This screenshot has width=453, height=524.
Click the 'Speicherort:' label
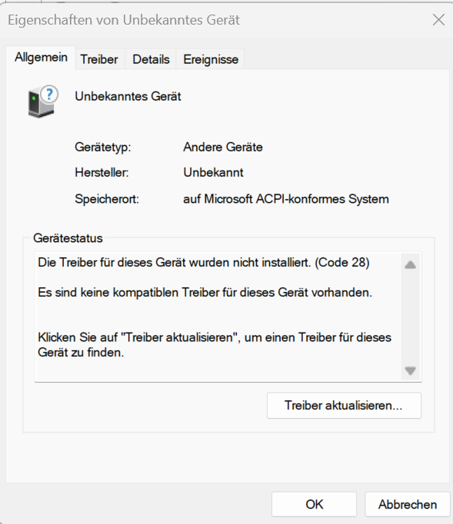coord(107,199)
